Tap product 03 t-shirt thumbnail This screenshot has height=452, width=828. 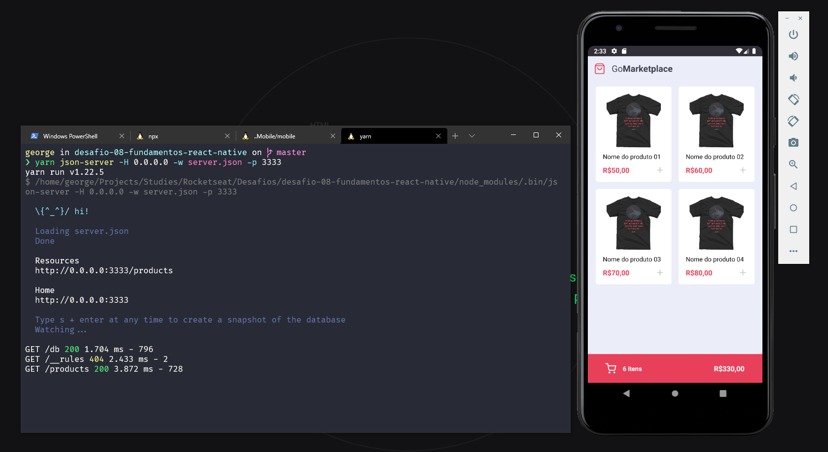click(633, 223)
